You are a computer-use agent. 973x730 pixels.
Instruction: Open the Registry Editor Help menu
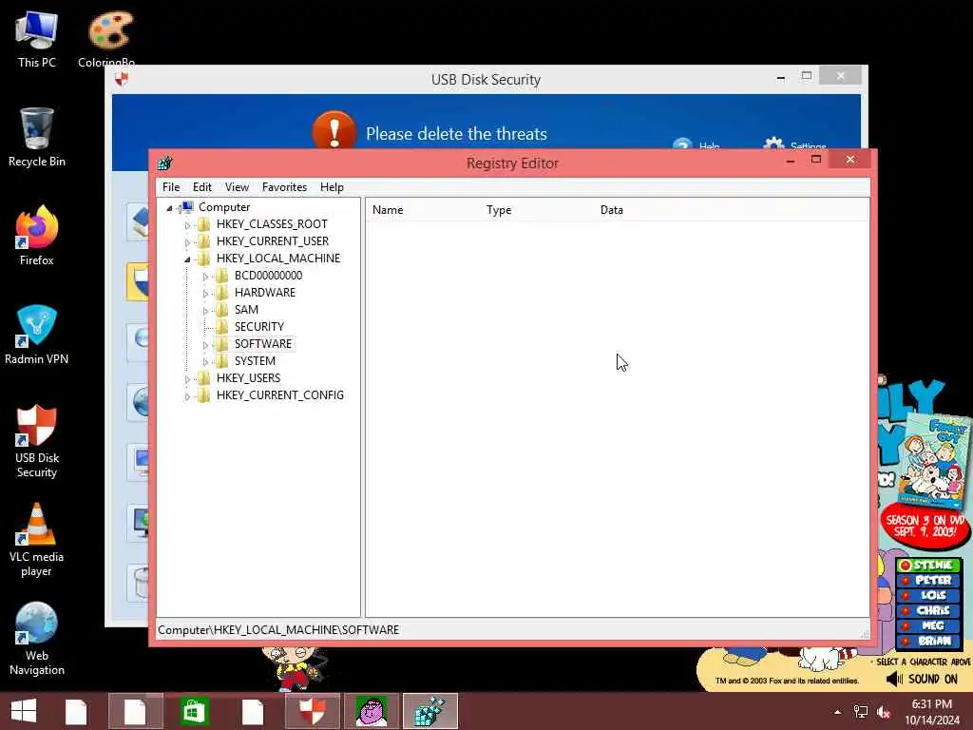click(x=332, y=187)
